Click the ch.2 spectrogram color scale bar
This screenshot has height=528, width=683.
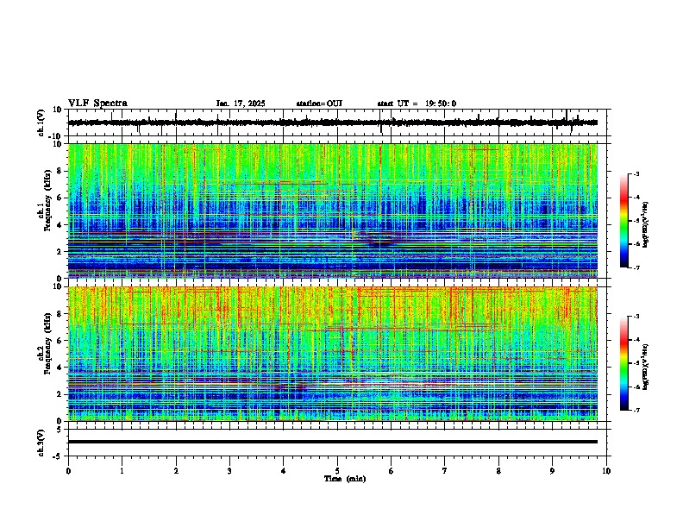click(624, 363)
